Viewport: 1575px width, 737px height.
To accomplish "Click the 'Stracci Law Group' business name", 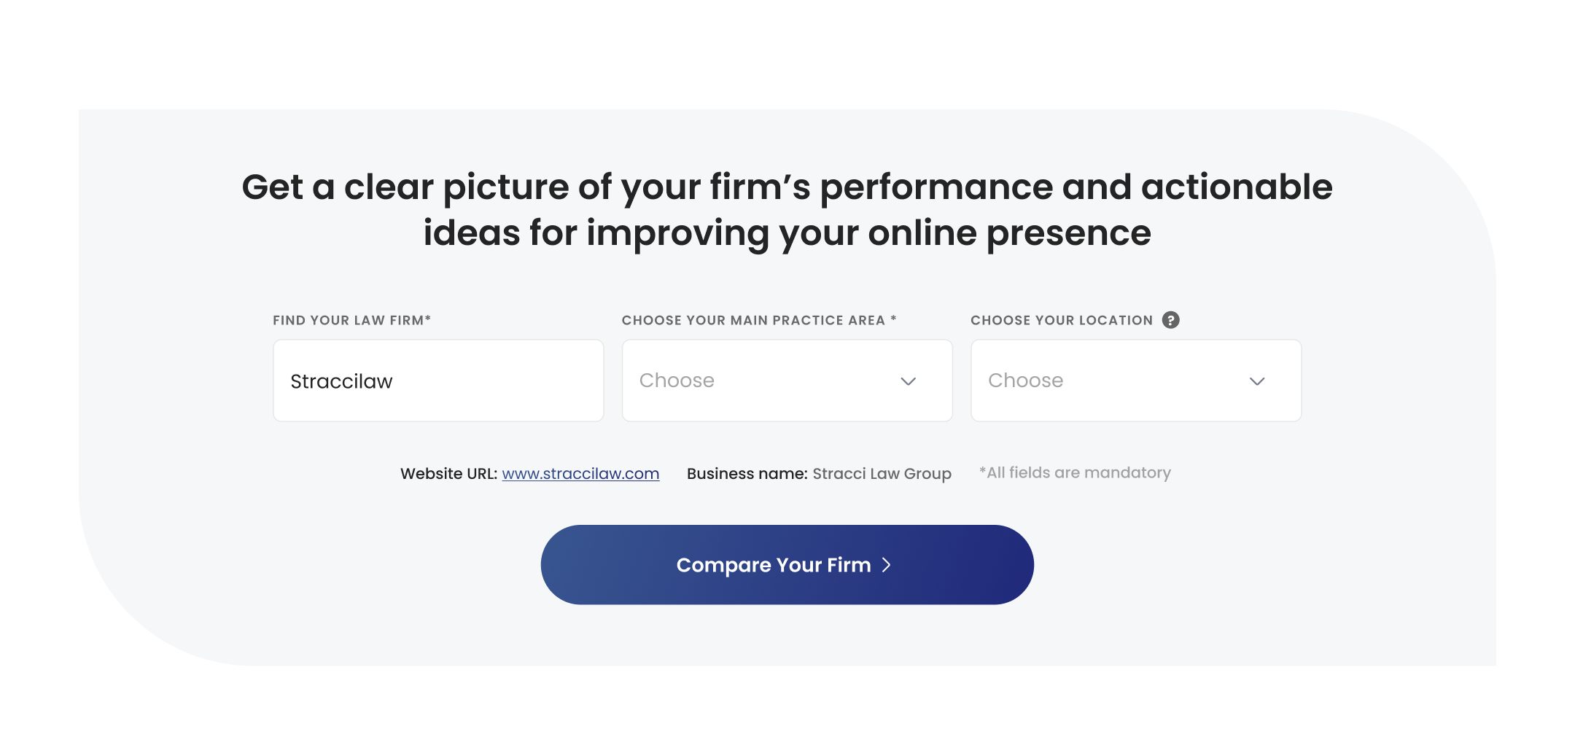I will tap(882, 474).
